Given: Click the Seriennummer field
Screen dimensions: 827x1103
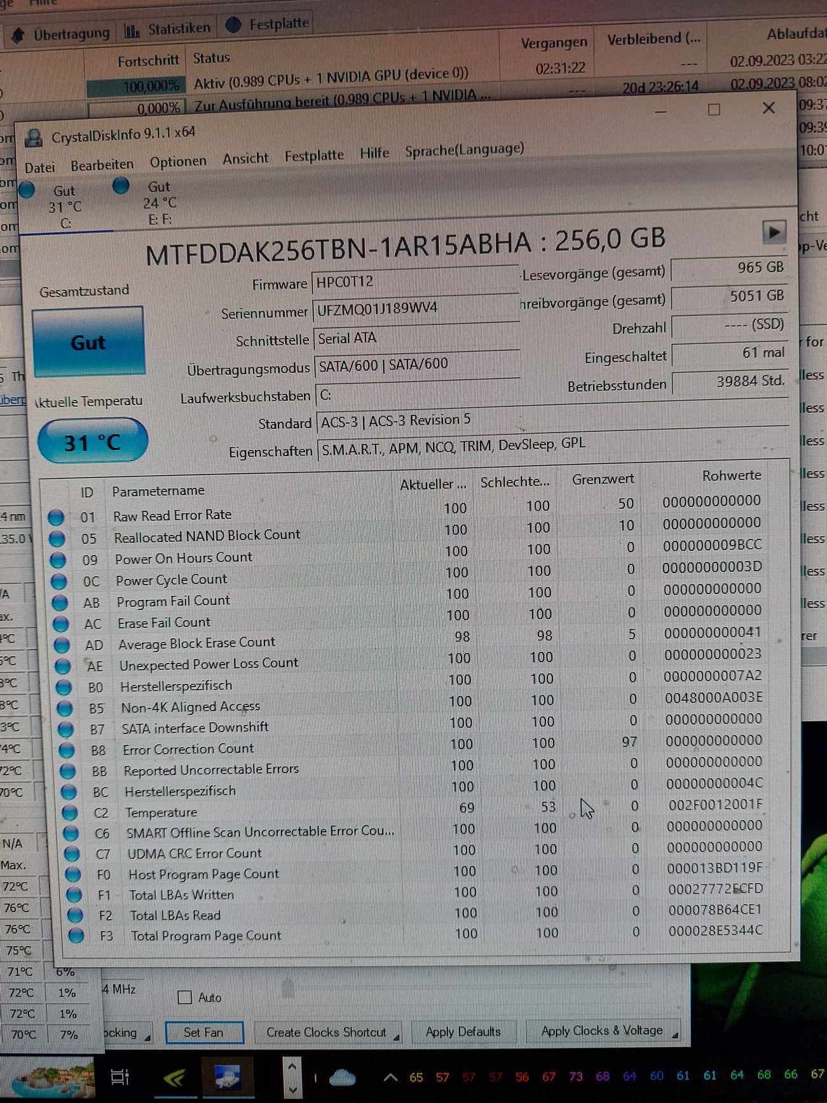Looking at the screenshot, I should pos(416,309).
